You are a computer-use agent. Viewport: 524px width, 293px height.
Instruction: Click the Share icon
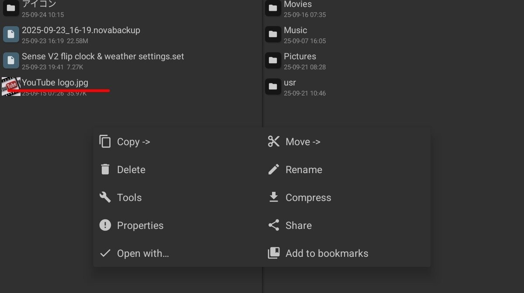click(274, 225)
